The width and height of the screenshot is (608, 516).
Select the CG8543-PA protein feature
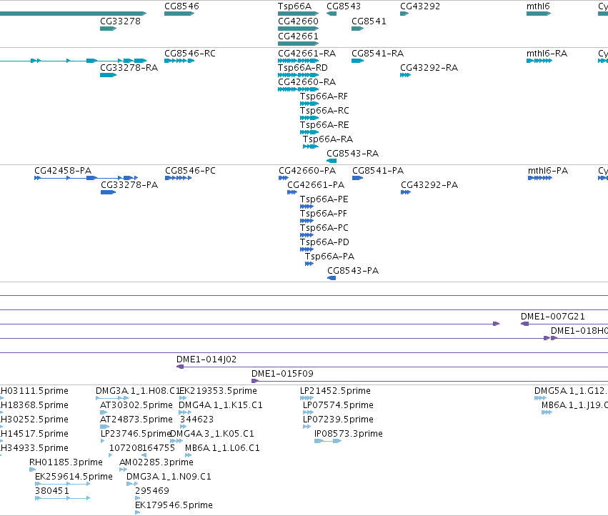332,278
